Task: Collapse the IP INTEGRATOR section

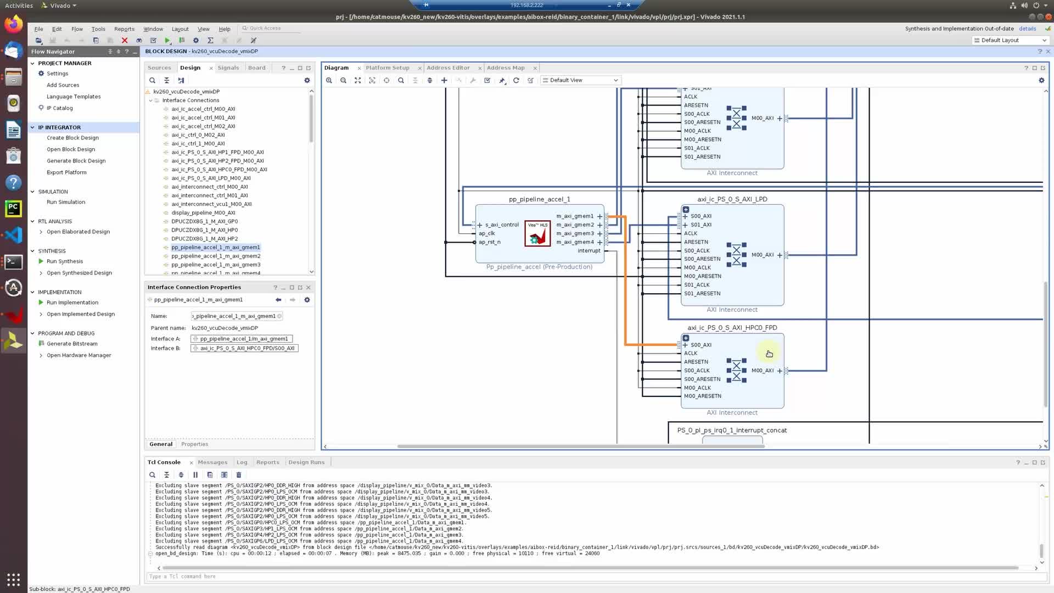Action: tap(32, 127)
